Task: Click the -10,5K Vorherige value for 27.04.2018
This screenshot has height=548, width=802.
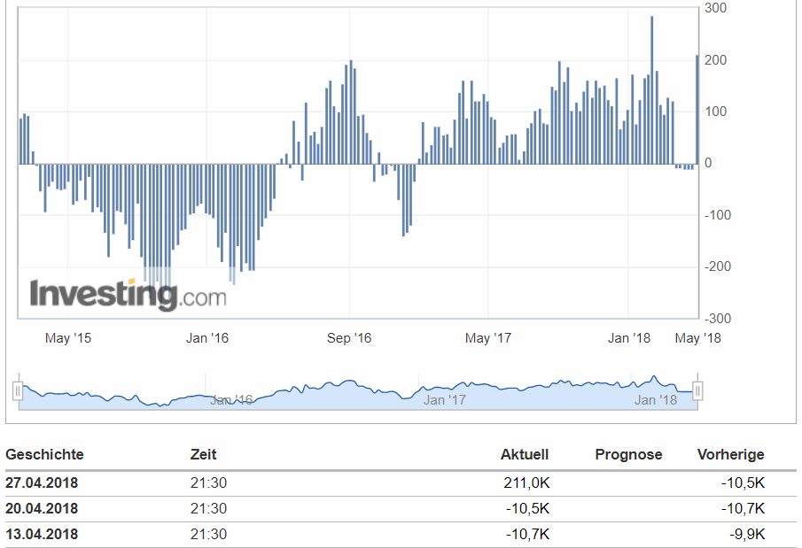Action: 743,482
